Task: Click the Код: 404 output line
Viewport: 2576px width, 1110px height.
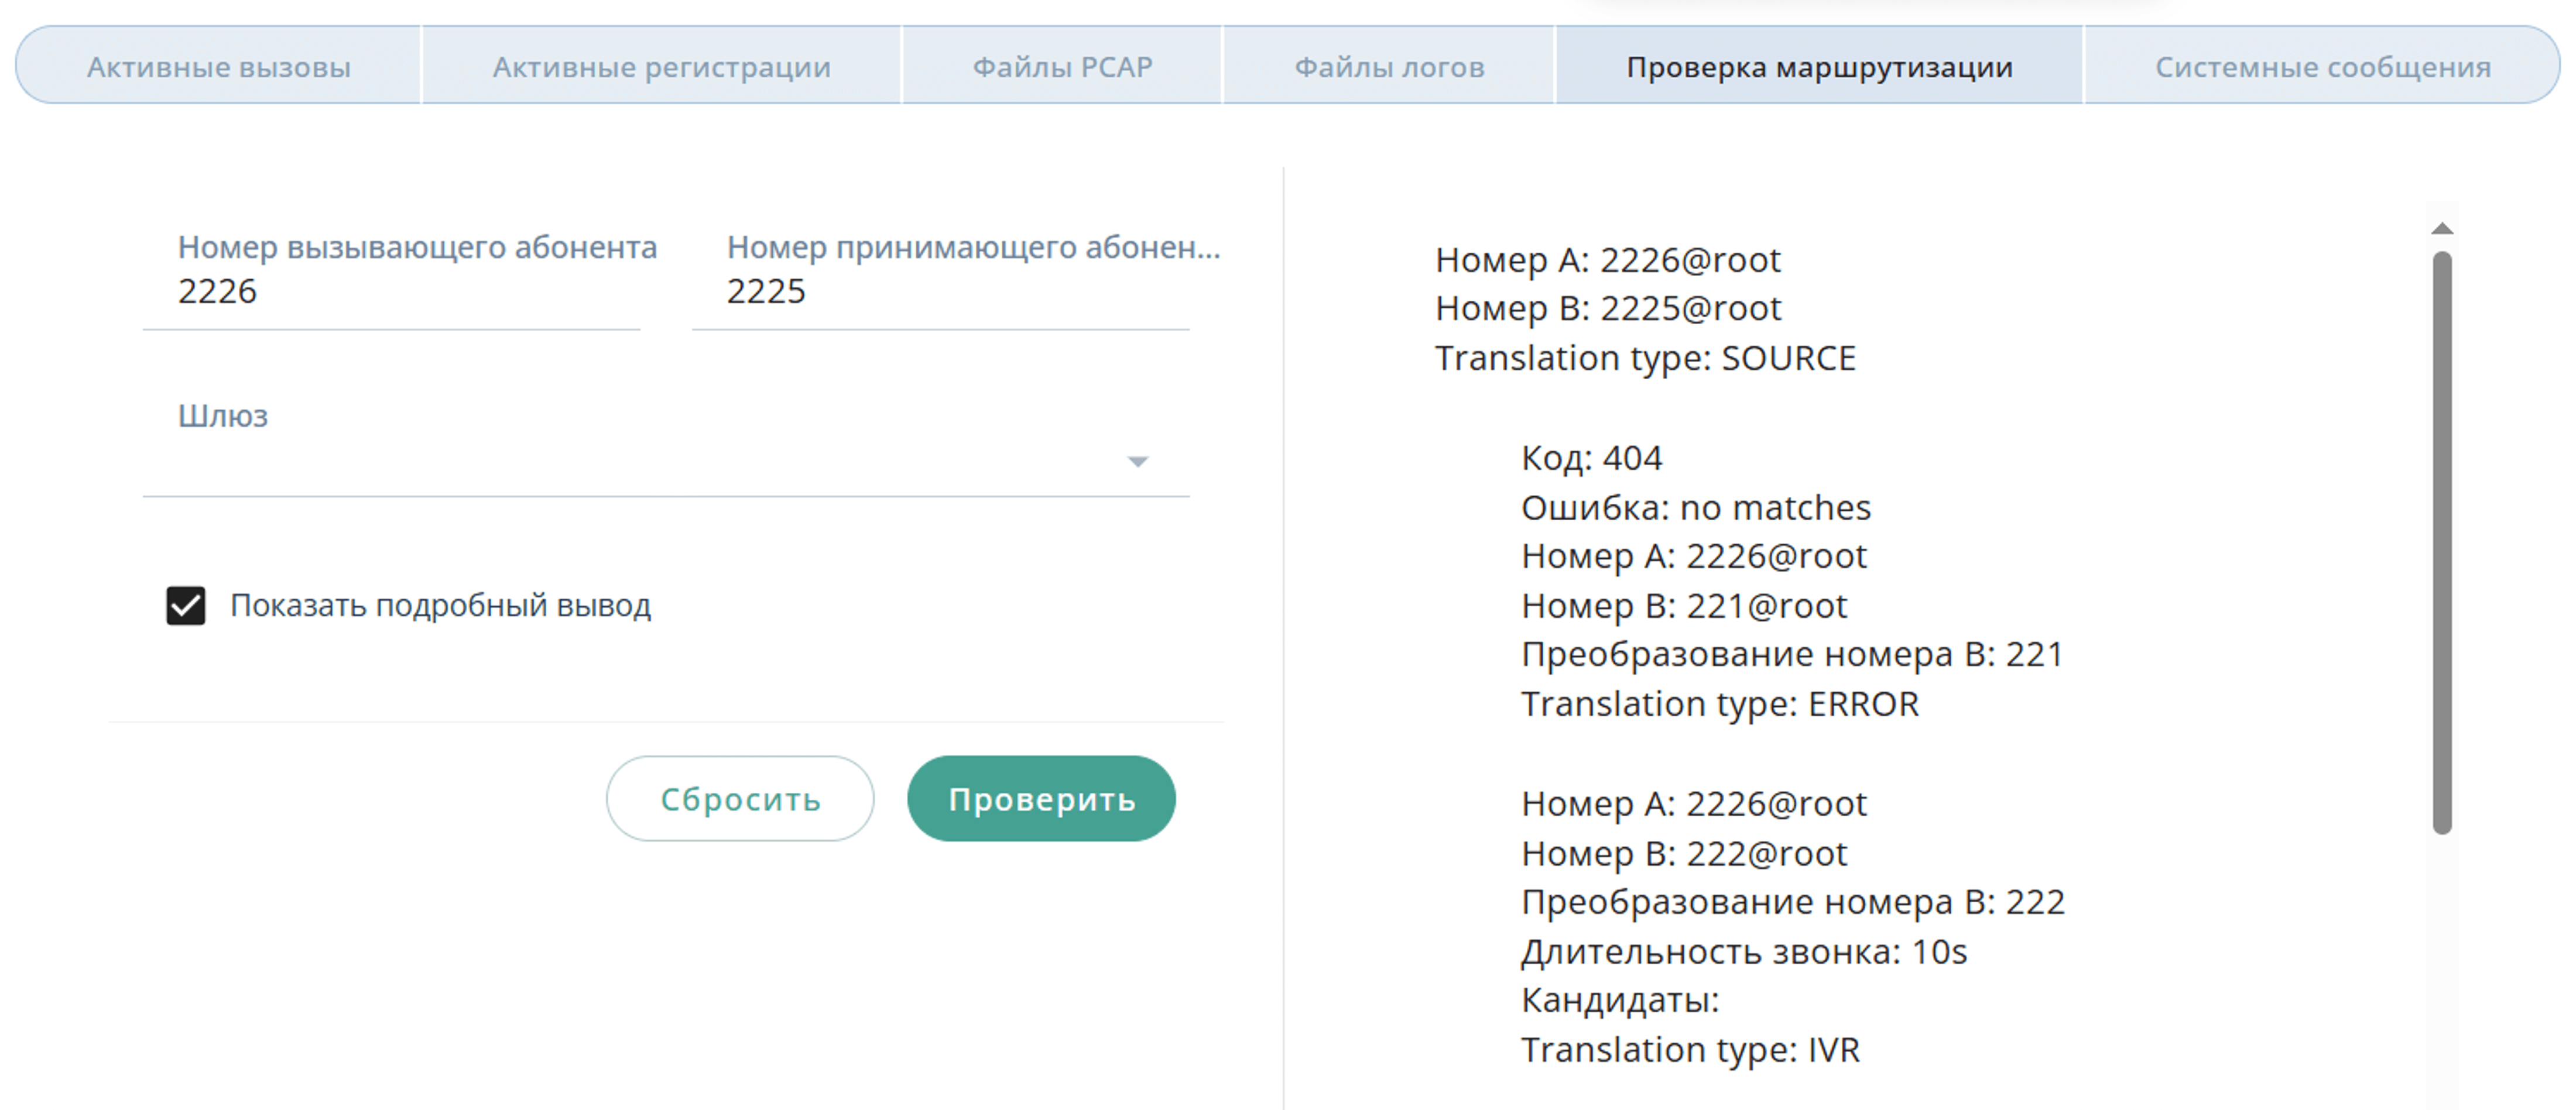Action: tap(1591, 459)
